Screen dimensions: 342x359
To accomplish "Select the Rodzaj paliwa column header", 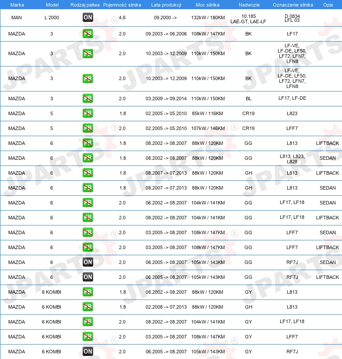I will (x=85, y=5).
